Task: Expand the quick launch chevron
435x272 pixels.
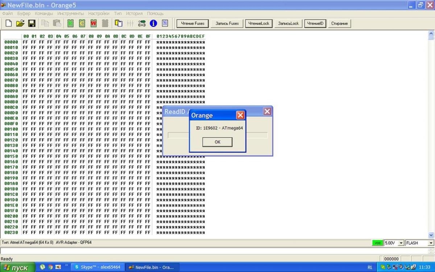Action: coord(66,265)
